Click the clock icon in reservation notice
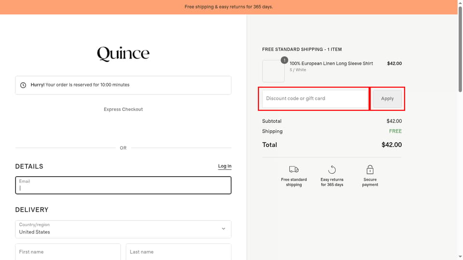Viewport: 463px width, 260px height. pos(23,85)
